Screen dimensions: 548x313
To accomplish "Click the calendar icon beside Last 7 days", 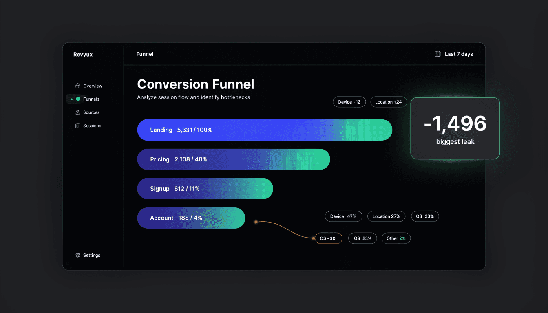I will pyautogui.click(x=438, y=54).
